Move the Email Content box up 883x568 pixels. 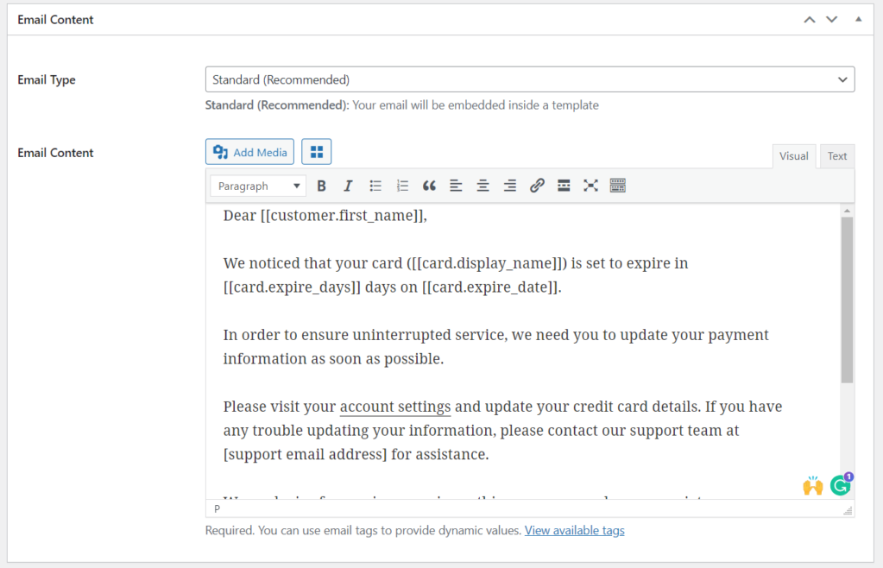click(x=809, y=18)
